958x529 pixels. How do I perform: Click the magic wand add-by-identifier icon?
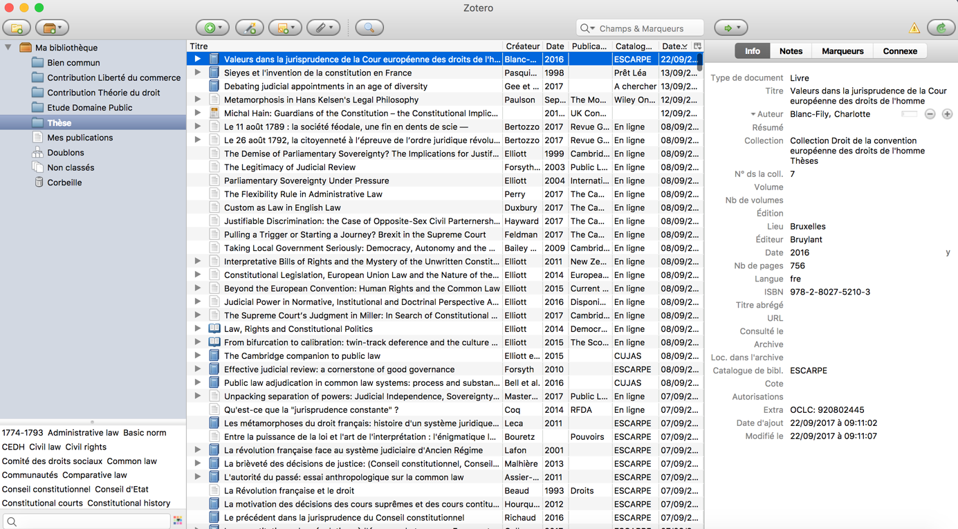coord(249,28)
